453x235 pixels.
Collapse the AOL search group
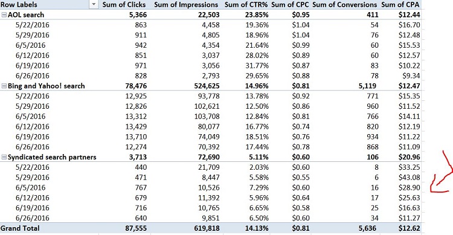point(4,14)
